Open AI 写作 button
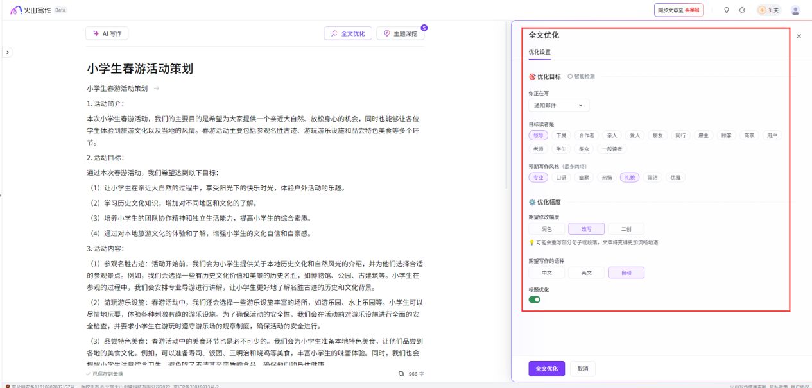The height and width of the screenshot is (388, 812). coord(107,33)
